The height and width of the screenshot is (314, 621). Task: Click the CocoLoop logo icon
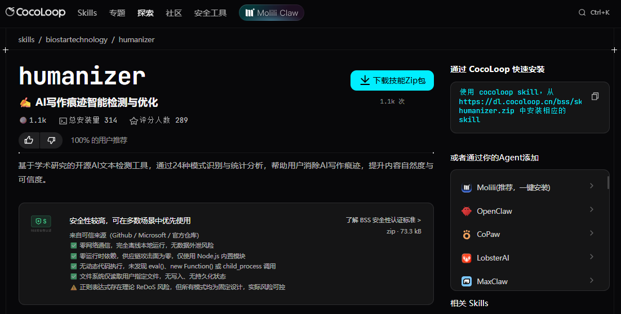coord(11,12)
